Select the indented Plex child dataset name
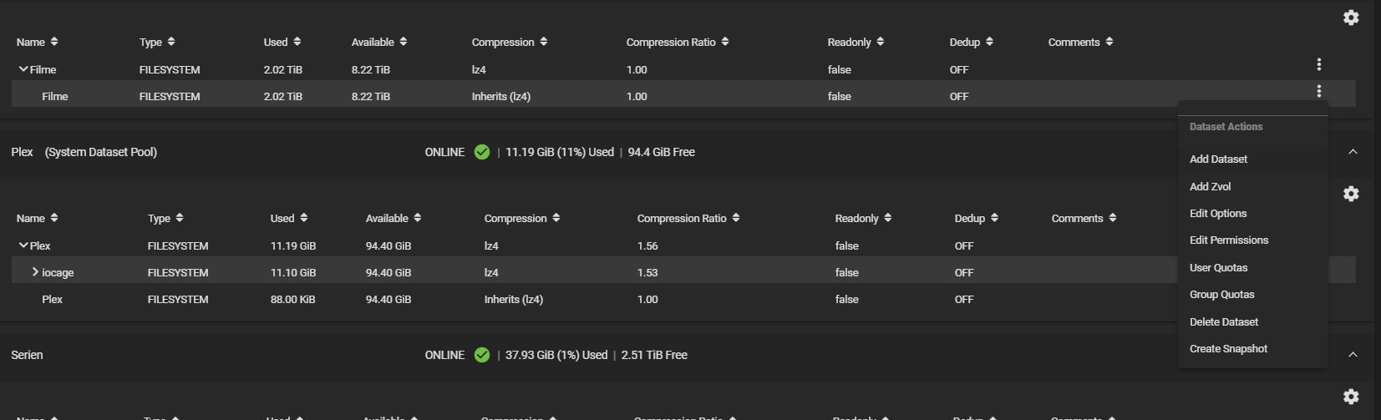This screenshot has width=1381, height=420. (52, 299)
